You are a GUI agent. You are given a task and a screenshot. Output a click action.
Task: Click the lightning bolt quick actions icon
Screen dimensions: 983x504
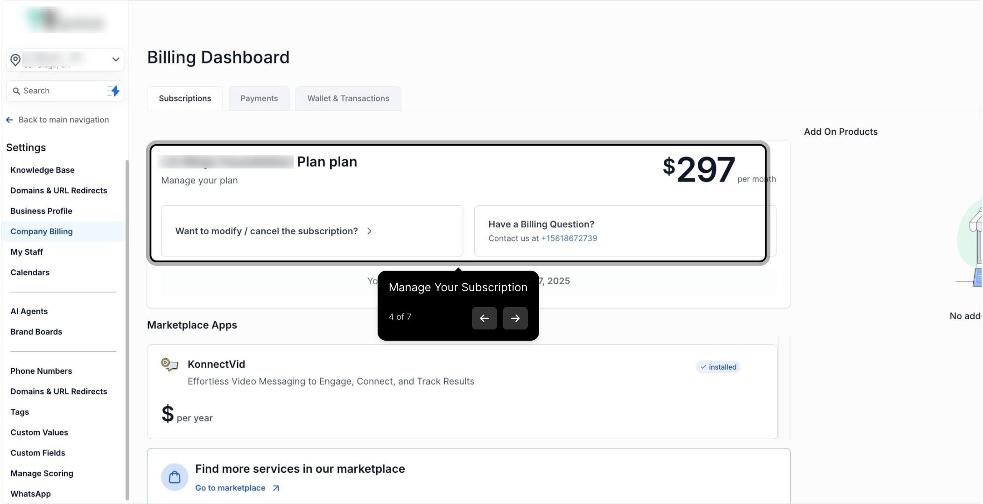pos(113,91)
